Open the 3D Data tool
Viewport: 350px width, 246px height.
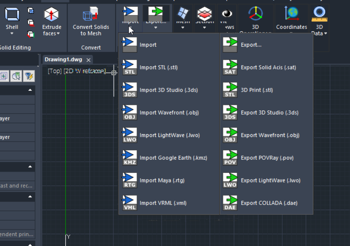click(x=319, y=12)
